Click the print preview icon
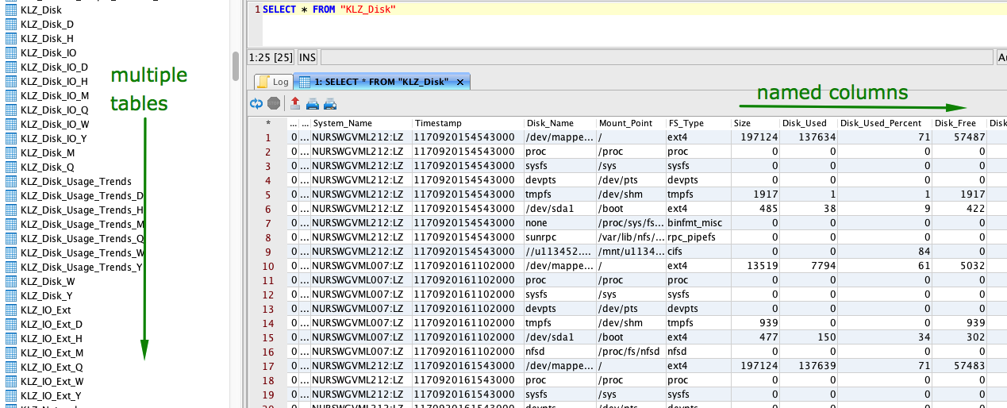 (330, 103)
